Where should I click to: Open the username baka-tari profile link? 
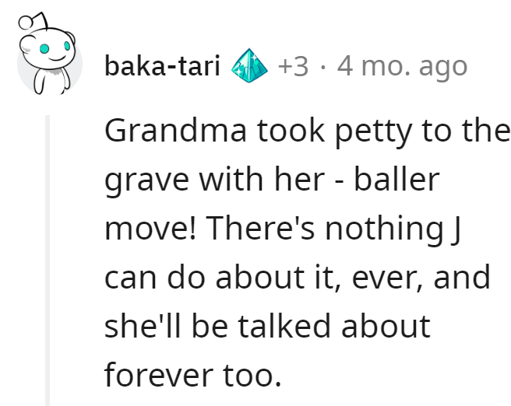coord(162,66)
